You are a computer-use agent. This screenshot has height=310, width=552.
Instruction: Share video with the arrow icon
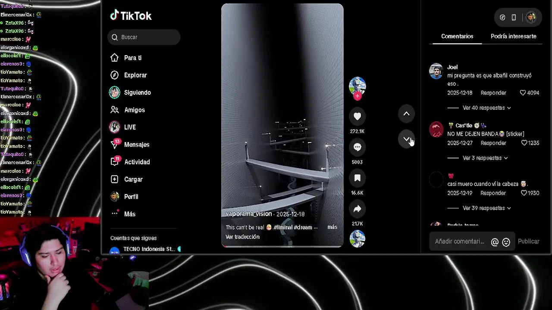[357, 209]
